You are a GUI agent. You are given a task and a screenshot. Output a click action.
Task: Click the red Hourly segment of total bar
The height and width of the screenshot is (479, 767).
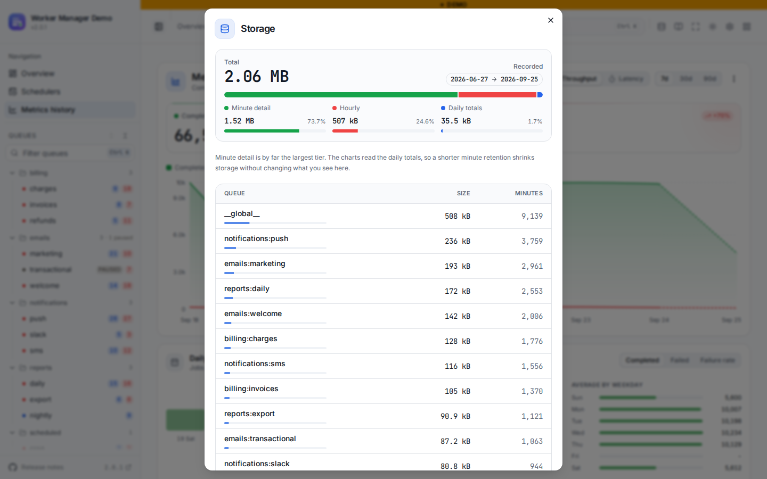point(497,95)
